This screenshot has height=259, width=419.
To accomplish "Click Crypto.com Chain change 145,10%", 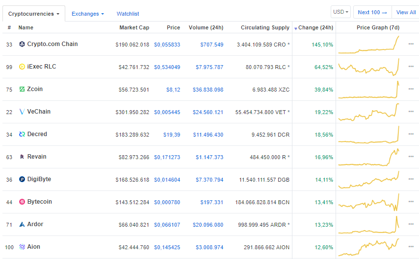I will click(322, 45).
